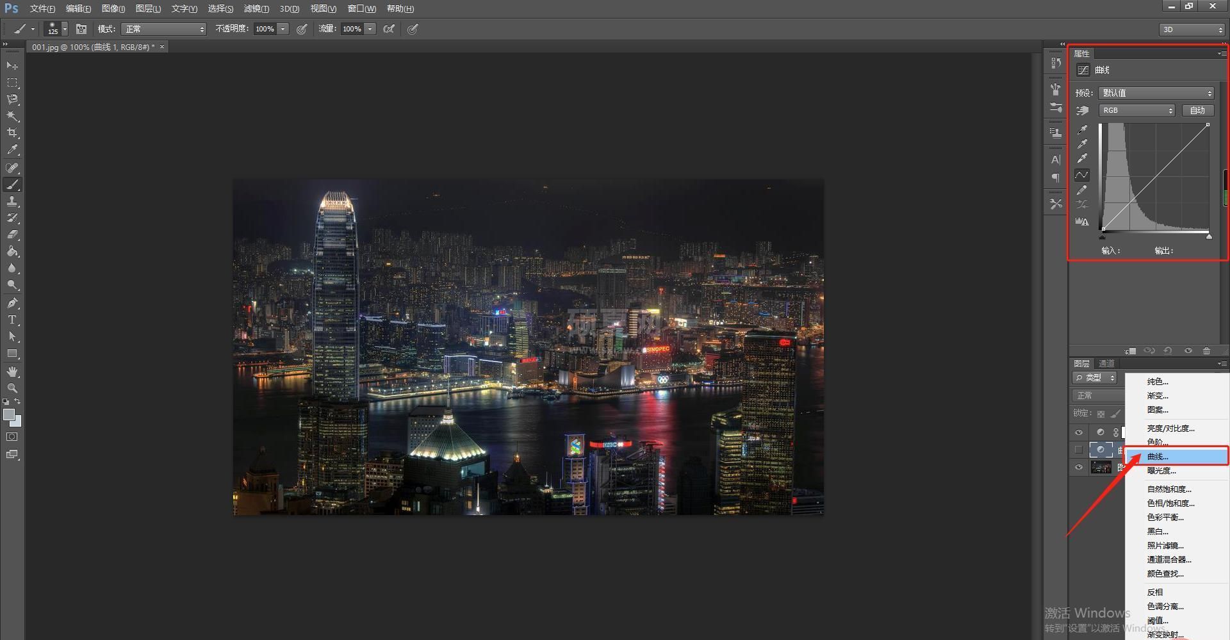
Task: Toggle airbrush mode in options bar
Action: (388, 29)
